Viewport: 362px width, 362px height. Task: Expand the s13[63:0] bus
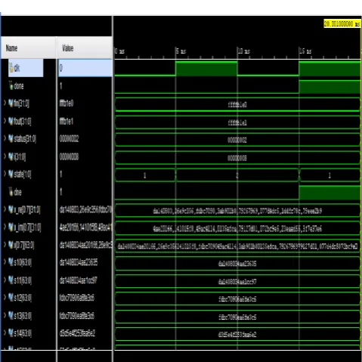[x=5, y=315]
